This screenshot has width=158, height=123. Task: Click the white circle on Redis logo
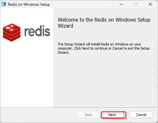pos(8,28)
